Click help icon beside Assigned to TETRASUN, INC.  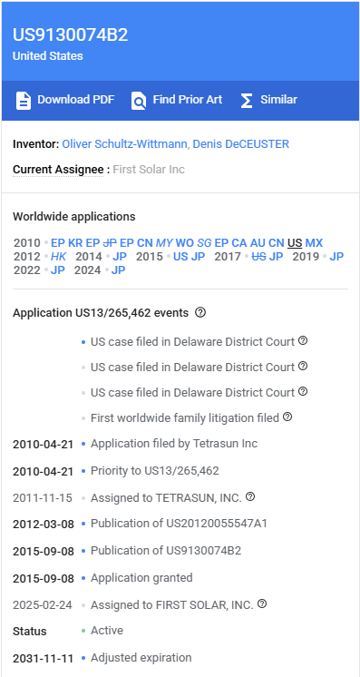250,497
